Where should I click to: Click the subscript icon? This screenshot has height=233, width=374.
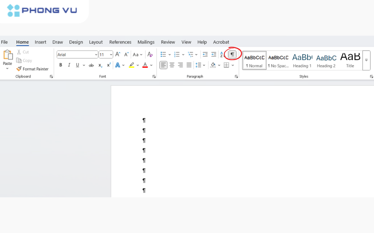pyautogui.click(x=100, y=65)
